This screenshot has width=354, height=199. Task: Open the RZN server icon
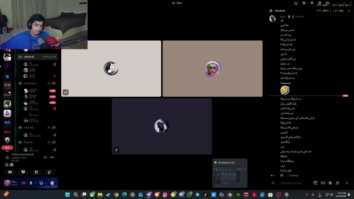(7, 85)
